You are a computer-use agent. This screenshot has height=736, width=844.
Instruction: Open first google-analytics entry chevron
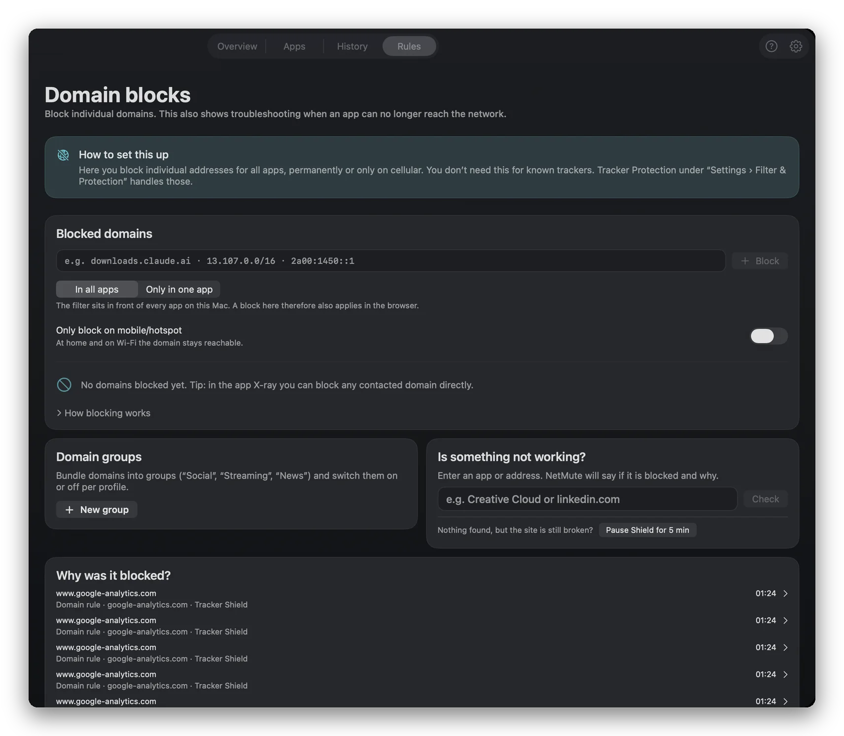(x=785, y=594)
